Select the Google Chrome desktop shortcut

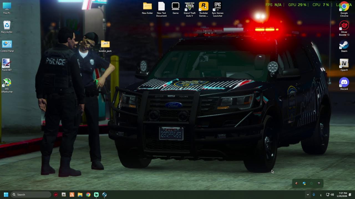344,9
